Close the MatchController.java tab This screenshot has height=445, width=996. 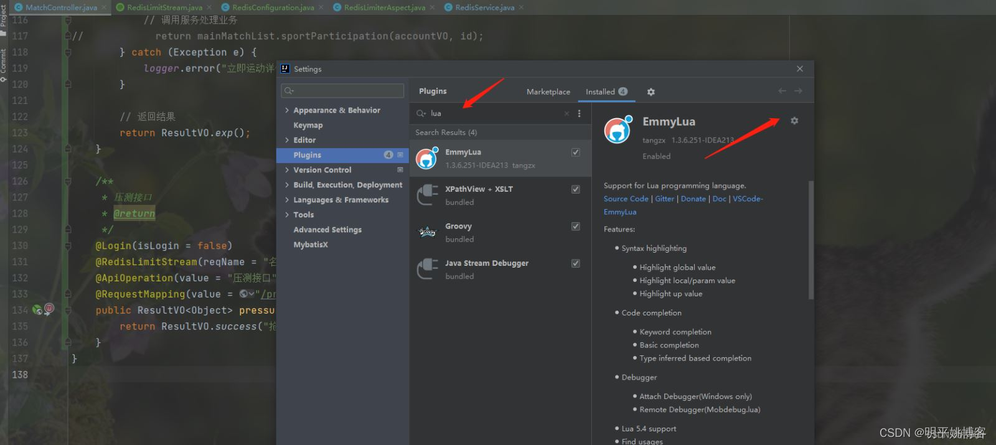105,7
